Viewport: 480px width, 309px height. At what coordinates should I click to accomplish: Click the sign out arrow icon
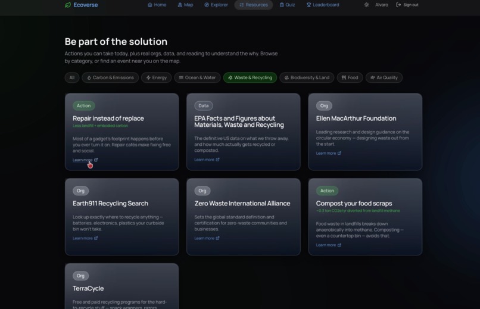[398, 5]
